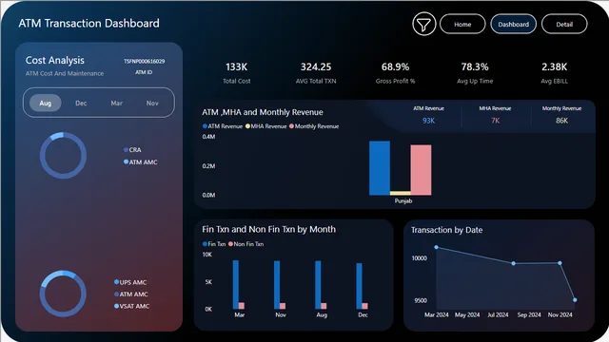Click the ATM Revenue 93K card
Image resolution: width=609 pixels, height=342 pixels.
click(x=428, y=115)
